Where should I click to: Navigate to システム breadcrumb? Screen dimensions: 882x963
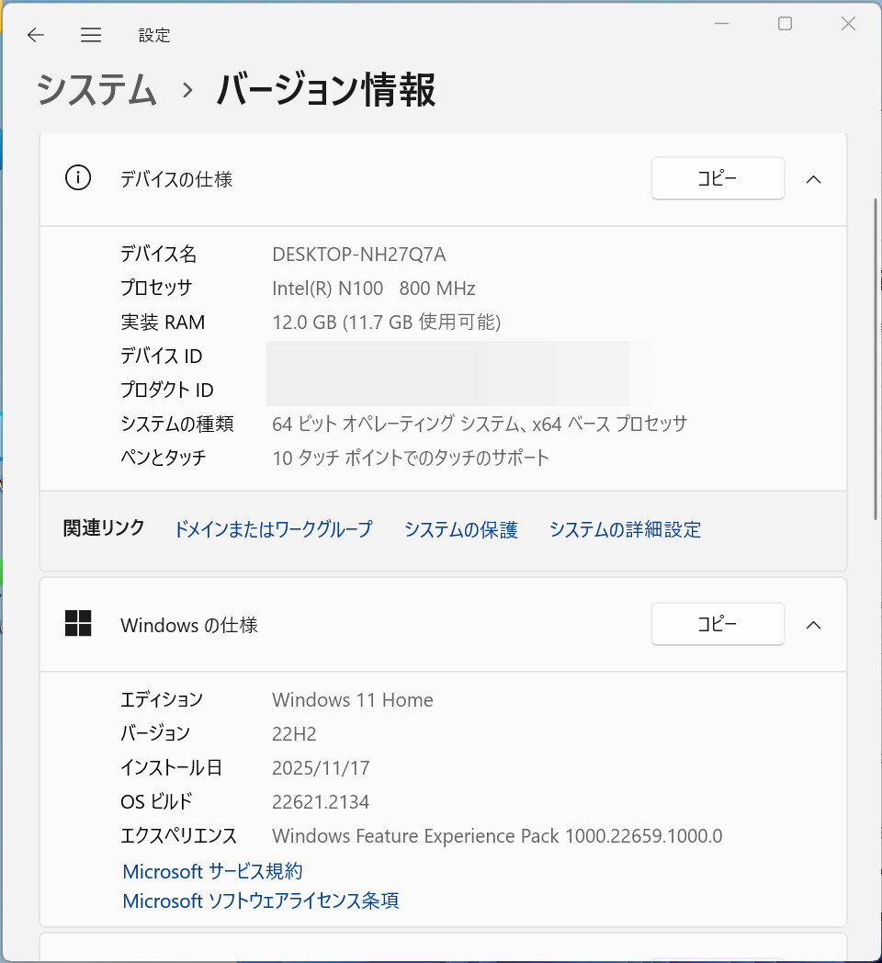point(97,90)
